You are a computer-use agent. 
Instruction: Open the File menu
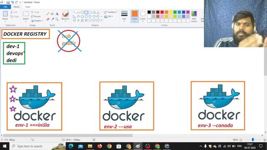point(5,7)
